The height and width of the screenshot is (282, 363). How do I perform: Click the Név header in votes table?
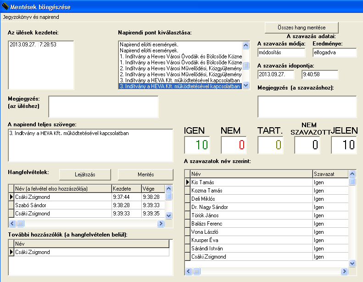click(x=251, y=174)
